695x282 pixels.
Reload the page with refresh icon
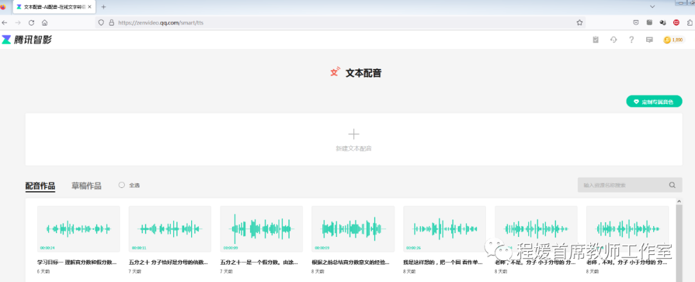(x=32, y=23)
